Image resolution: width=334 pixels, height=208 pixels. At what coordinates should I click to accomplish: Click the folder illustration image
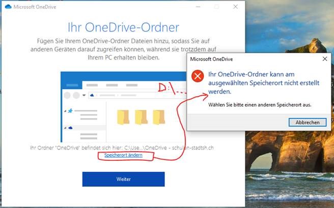[123, 107]
